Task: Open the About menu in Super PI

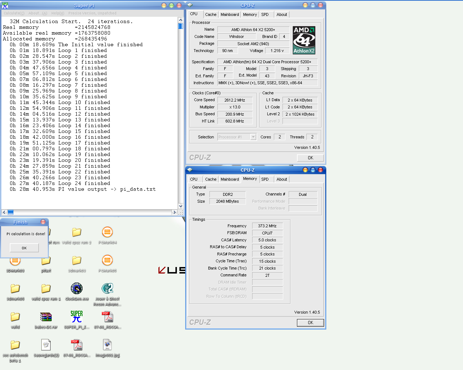Action: (38, 13)
